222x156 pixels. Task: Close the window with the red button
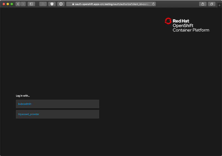pyautogui.click(x=4, y=4)
